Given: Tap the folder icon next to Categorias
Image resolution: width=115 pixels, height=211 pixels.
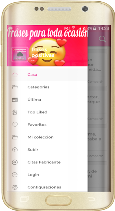Looking at the screenshot, I should tap(15, 87).
